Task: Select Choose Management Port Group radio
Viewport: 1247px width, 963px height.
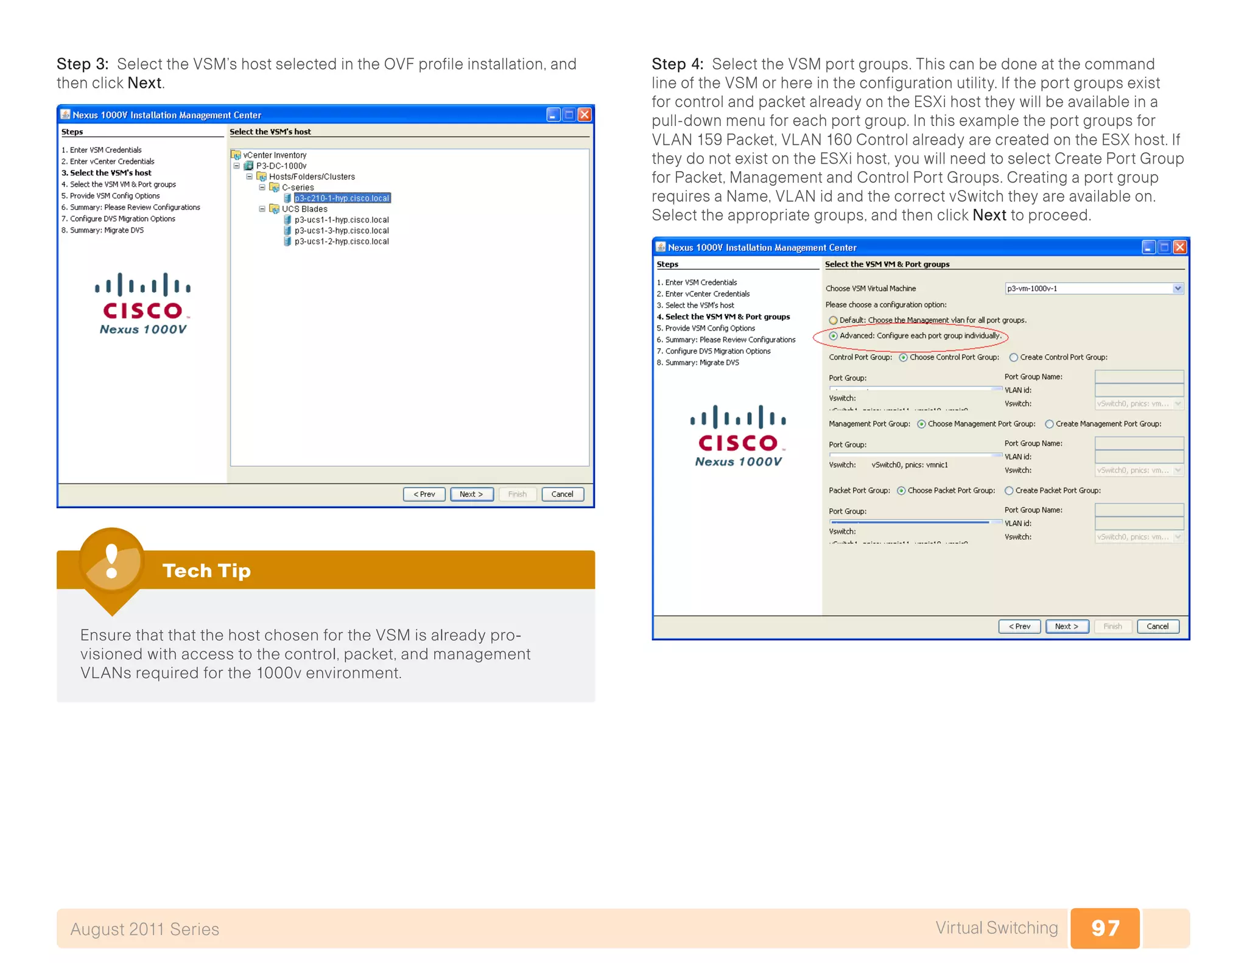Action: (921, 424)
